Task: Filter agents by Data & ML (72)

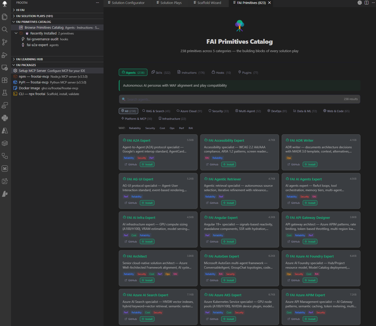Action: pos(305,111)
